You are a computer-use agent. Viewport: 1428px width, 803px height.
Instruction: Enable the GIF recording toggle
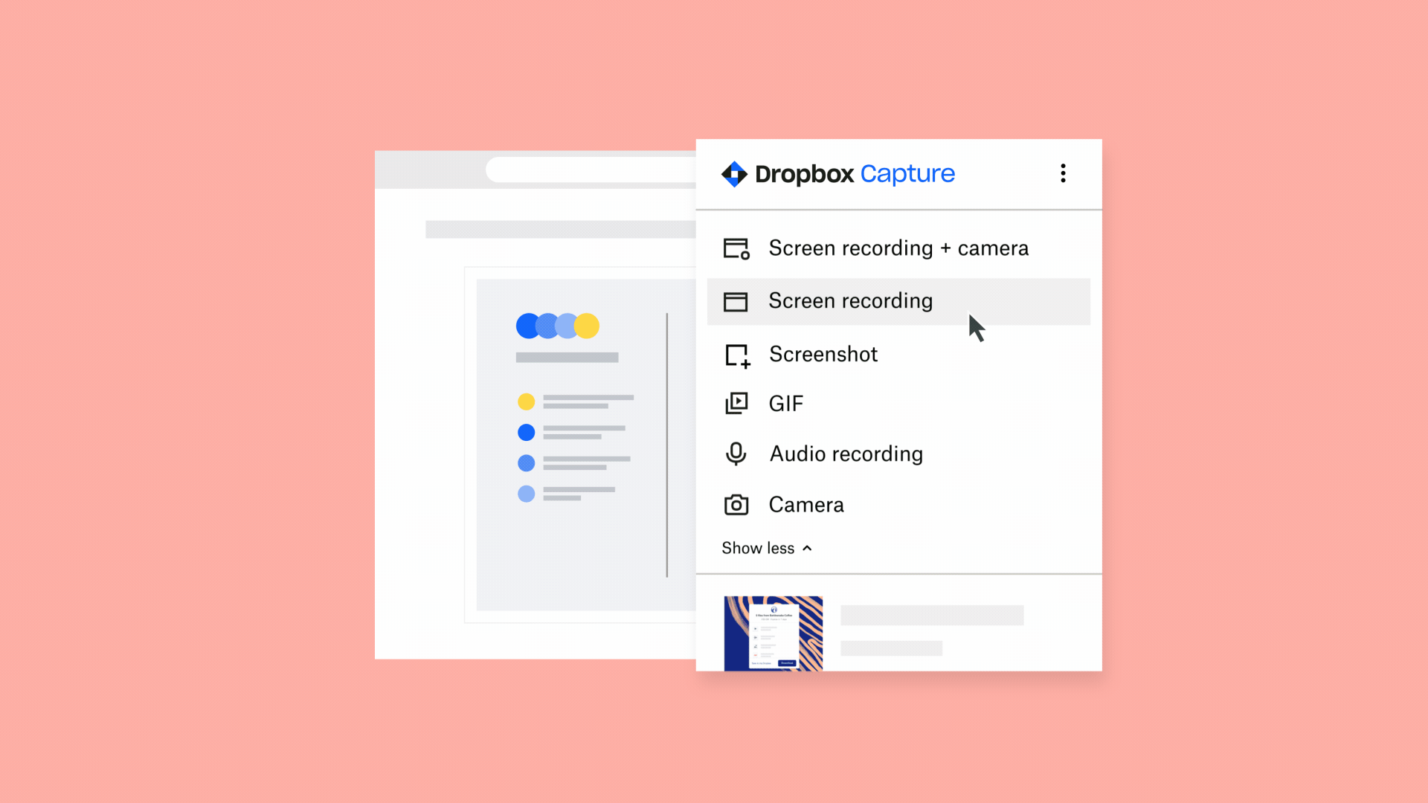pos(785,403)
